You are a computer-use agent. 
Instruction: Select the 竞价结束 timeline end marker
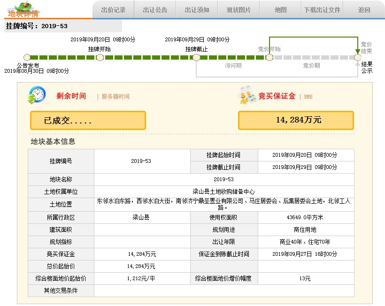tap(357, 57)
